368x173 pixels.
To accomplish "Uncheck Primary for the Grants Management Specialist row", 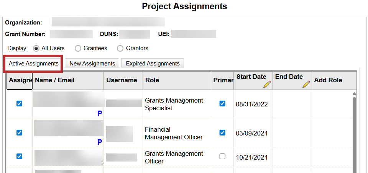I will tap(222, 103).
